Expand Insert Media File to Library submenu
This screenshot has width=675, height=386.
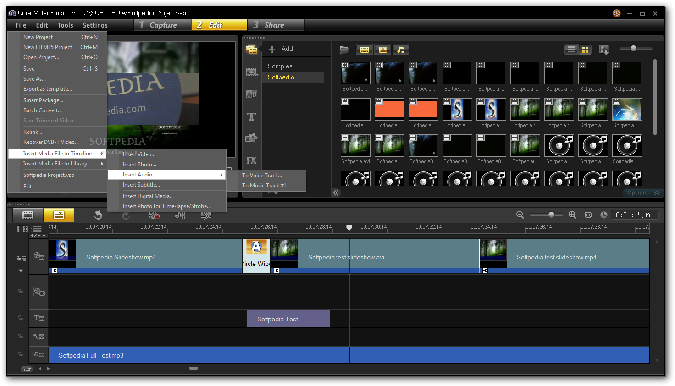coord(57,164)
